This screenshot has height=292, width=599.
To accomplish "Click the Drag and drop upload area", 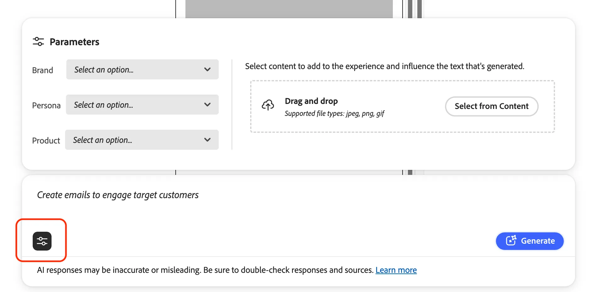I will click(403, 106).
